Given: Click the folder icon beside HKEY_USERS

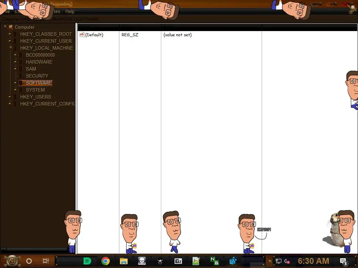Looking at the screenshot, I should (15, 97).
